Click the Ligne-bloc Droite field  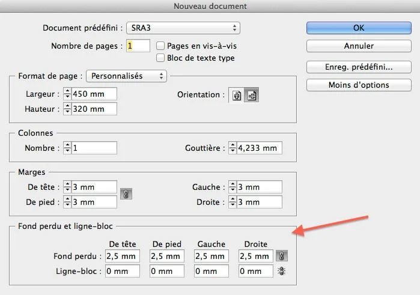(255, 272)
